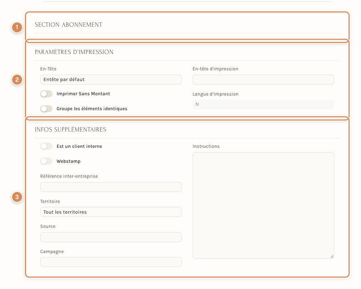The width and height of the screenshot is (361, 289).
Task: Toggle the Imprimer Sans Montant switch
Action: point(46,94)
